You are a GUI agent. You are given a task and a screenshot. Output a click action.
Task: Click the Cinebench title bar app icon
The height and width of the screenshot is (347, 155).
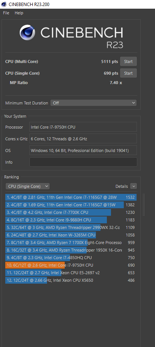(x=4, y=4)
